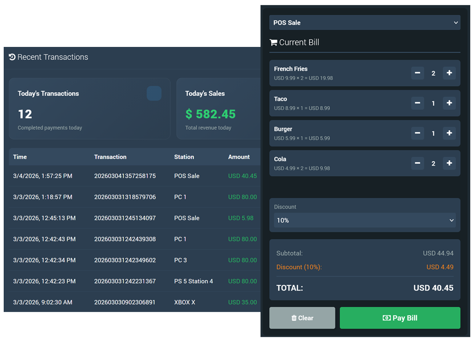The image size is (475, 340).
Task: Increase Cola quantity with plus button
Action: tap(449, 163)
